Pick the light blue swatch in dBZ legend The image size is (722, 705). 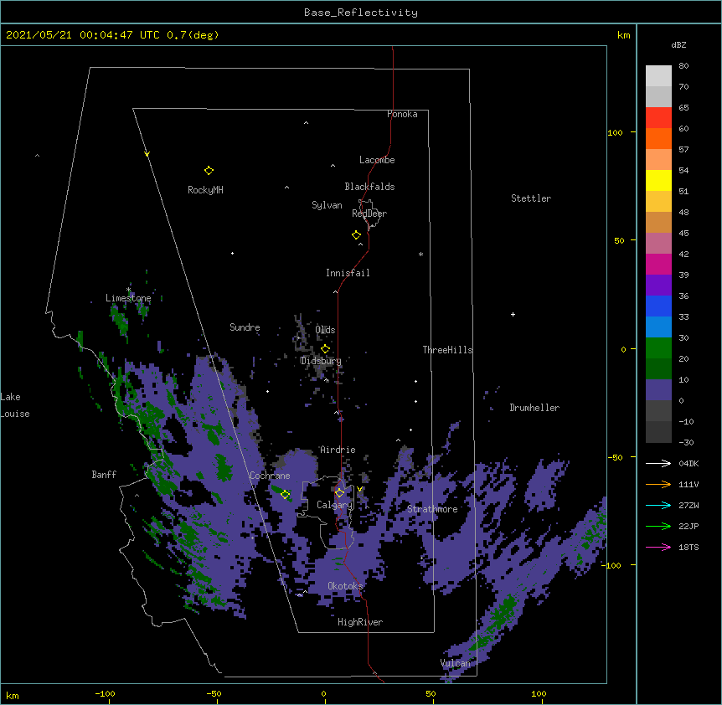(658, 327)
